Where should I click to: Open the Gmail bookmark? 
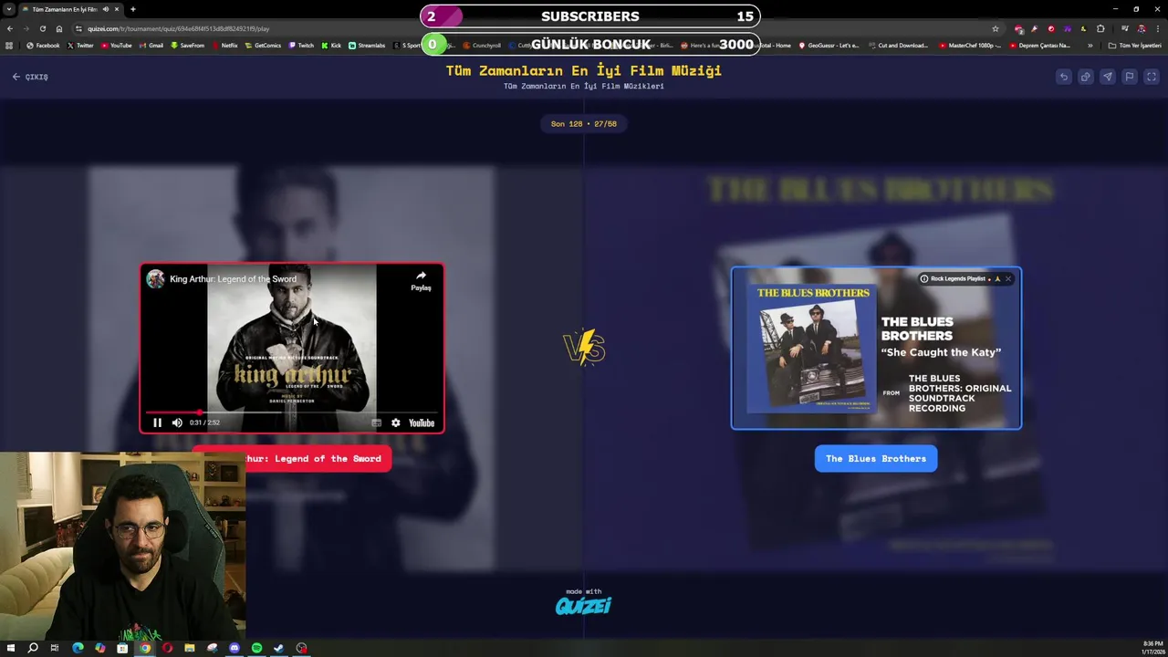[151, 45]
